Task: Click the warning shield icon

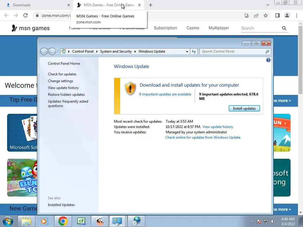Action: 130,88
